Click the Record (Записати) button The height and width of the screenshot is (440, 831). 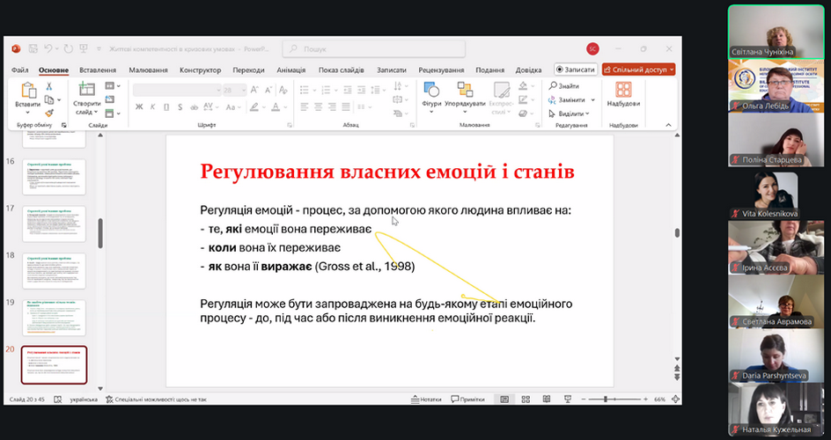coord(576,70)
